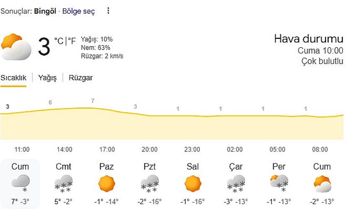Click the 23:00 time label
The image size is (356, 212).
tap(192, 149)
